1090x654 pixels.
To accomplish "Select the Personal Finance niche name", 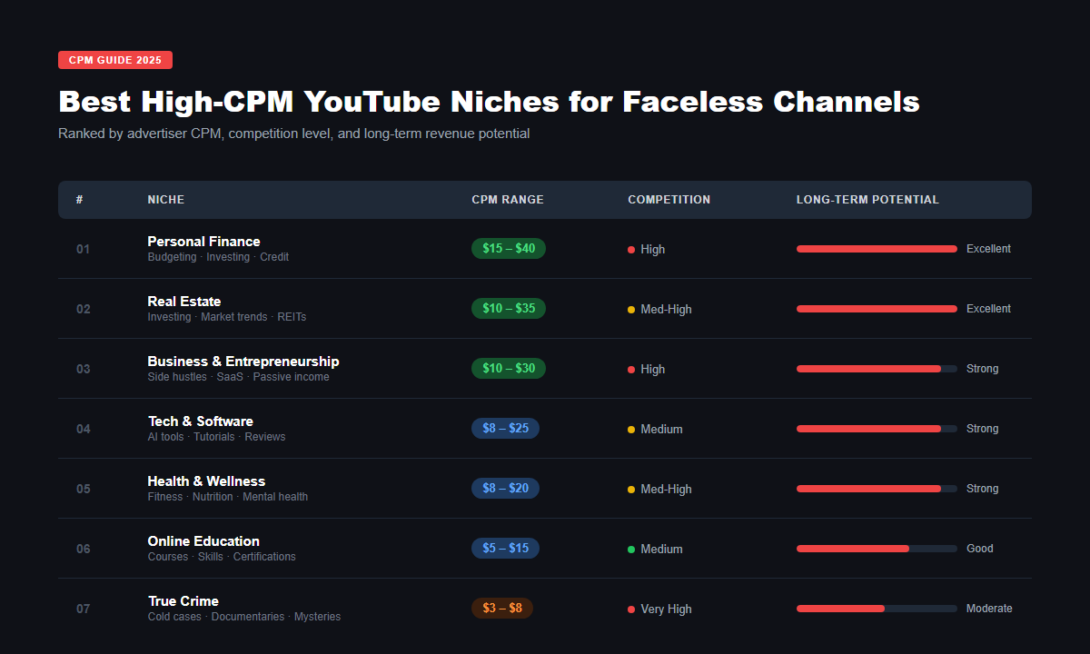I will click(204, 242).
